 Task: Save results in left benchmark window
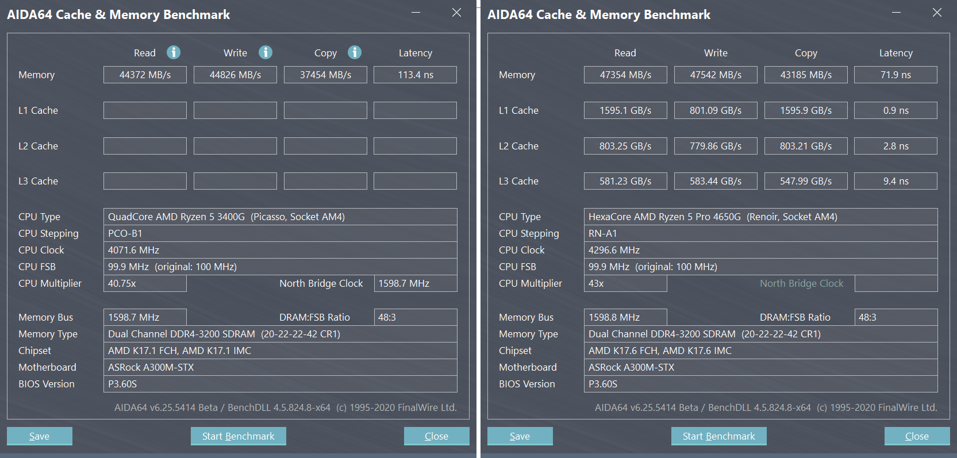pyautogui.click(x=39, y=436)
